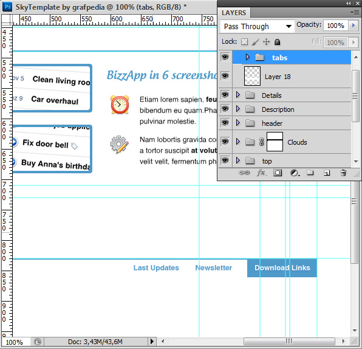Hide Layer 18 visibility eye
The height and width of the screenshot is (349, 362).
225,76
